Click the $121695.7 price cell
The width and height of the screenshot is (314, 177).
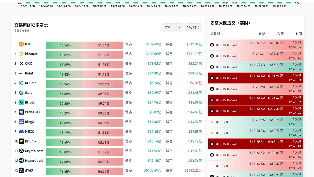click(257, 43)
